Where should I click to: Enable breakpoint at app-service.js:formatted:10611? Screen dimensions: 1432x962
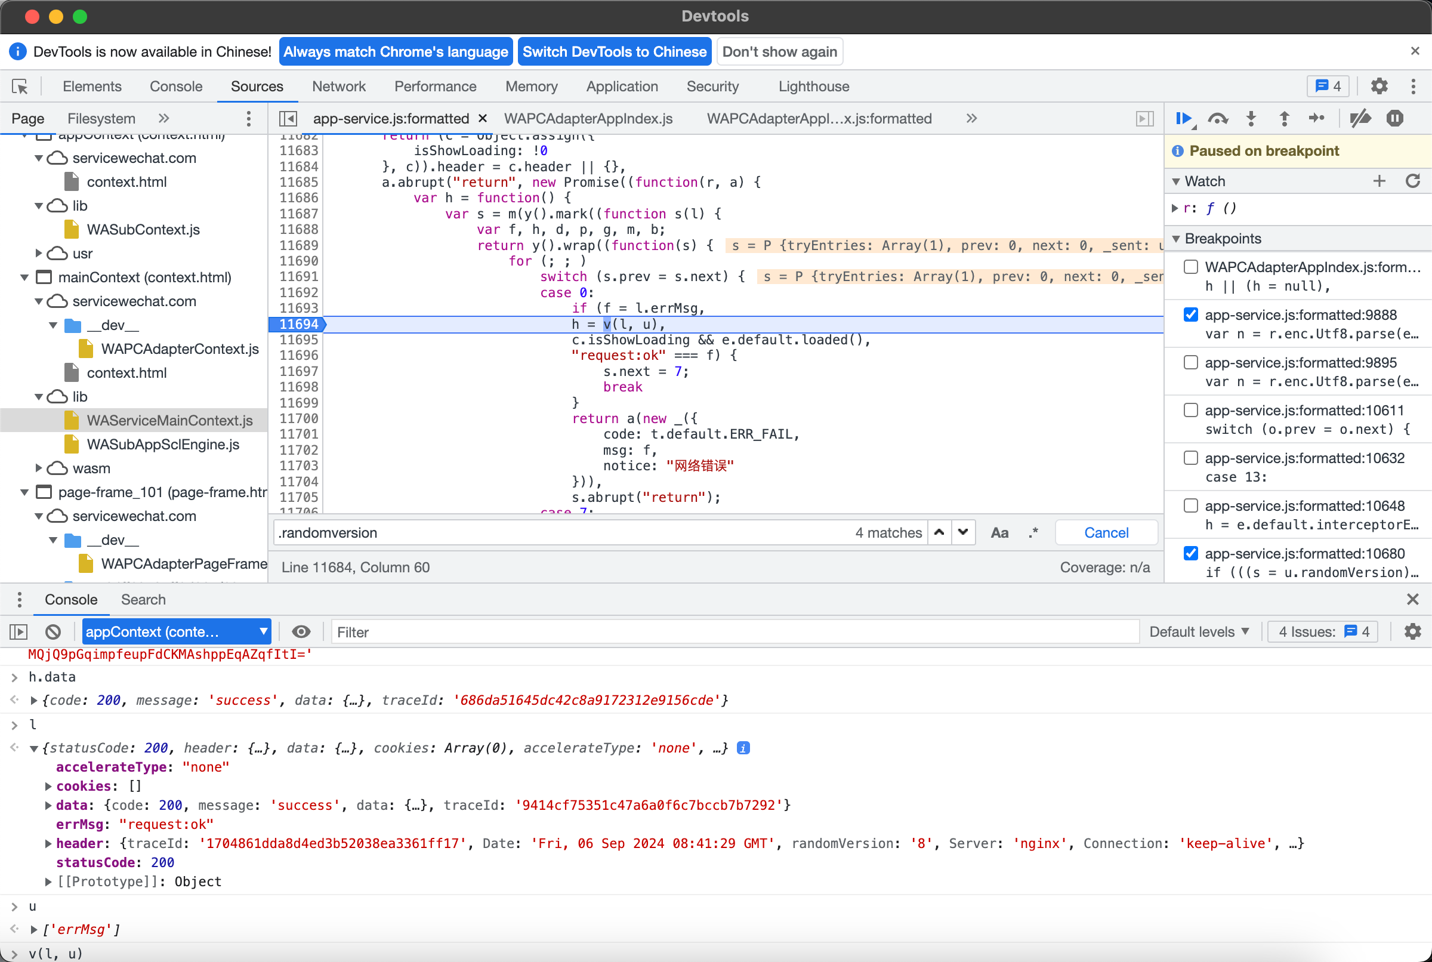coord(1190,411)
